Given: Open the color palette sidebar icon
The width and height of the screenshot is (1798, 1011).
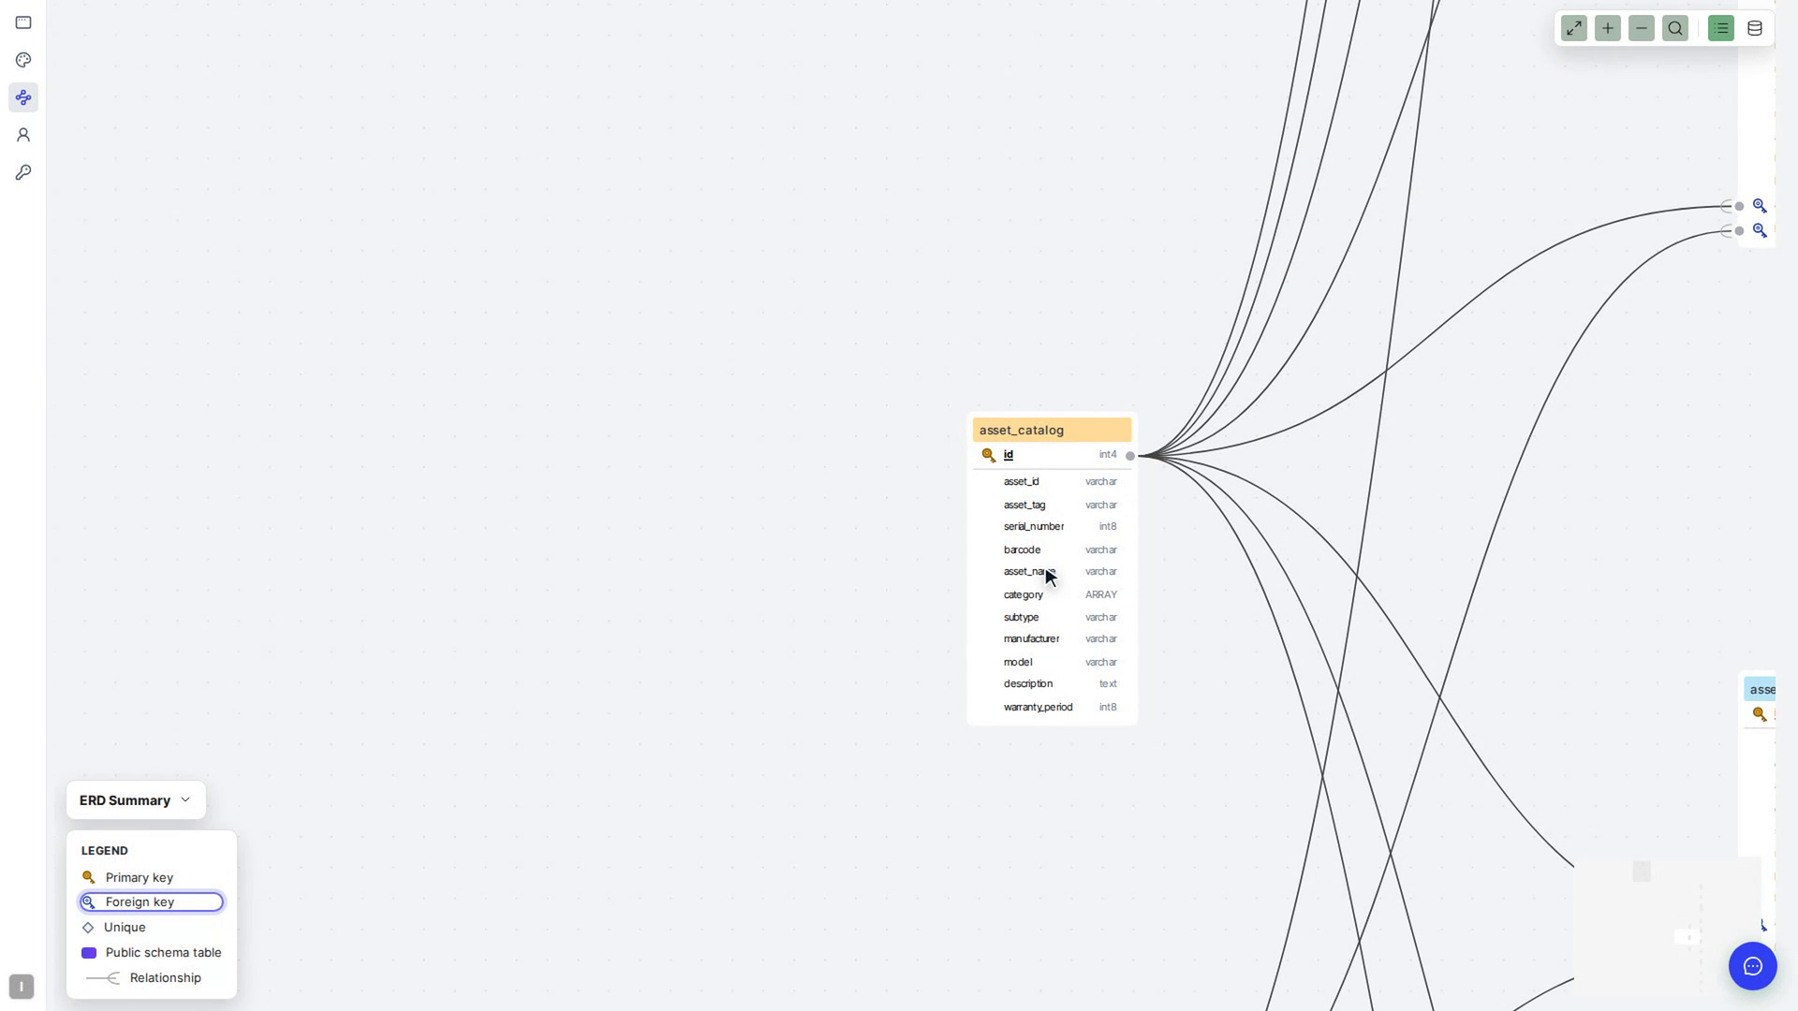Looking at the screenshot, I should pos(23,60).
